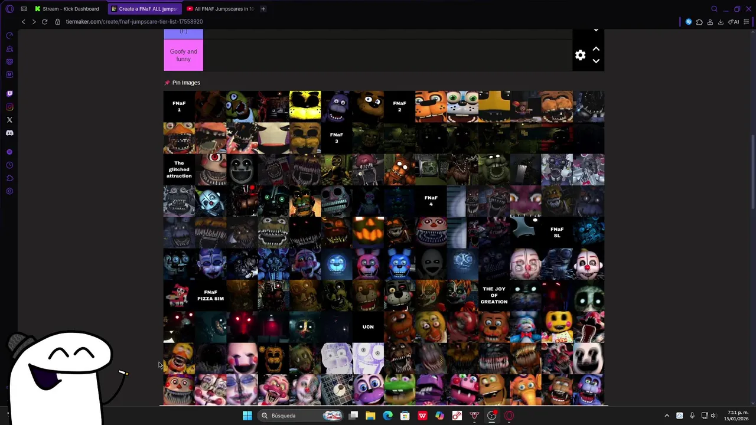Move Goofy and funny row up
The image size is (756, 425).
coord(596,49)
